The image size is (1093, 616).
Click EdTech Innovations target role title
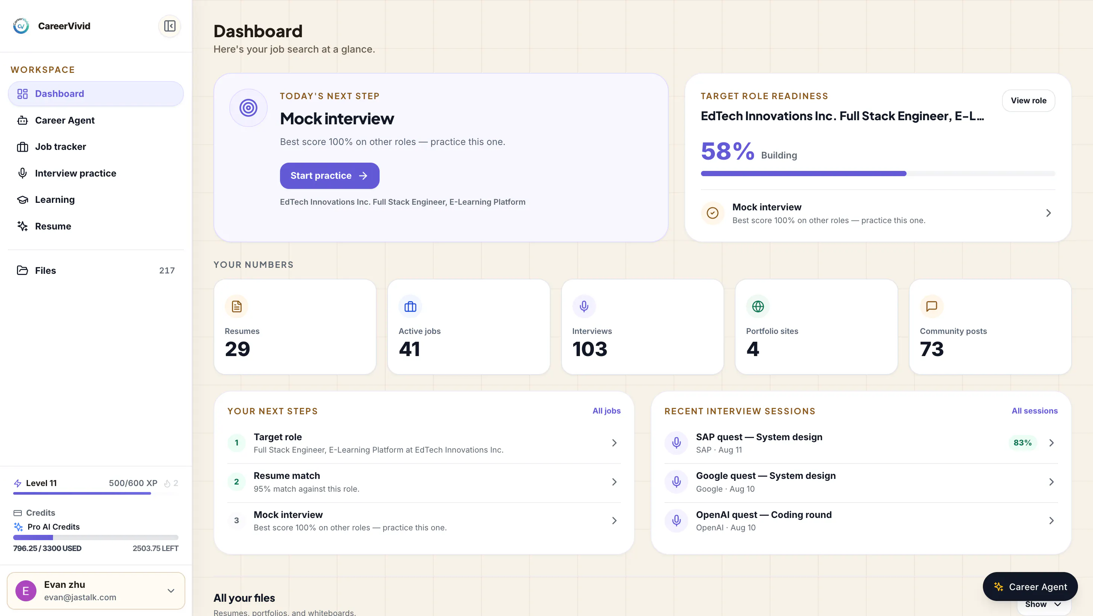(x=842, y=116)
